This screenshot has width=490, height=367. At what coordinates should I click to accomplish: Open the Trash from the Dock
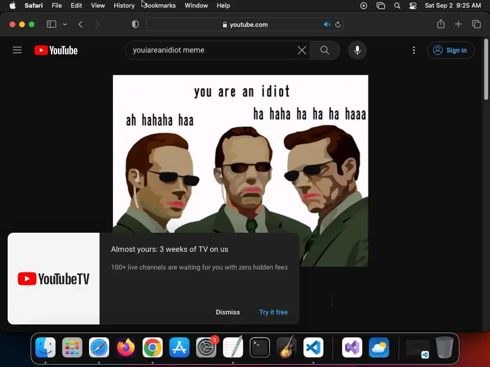445,347
